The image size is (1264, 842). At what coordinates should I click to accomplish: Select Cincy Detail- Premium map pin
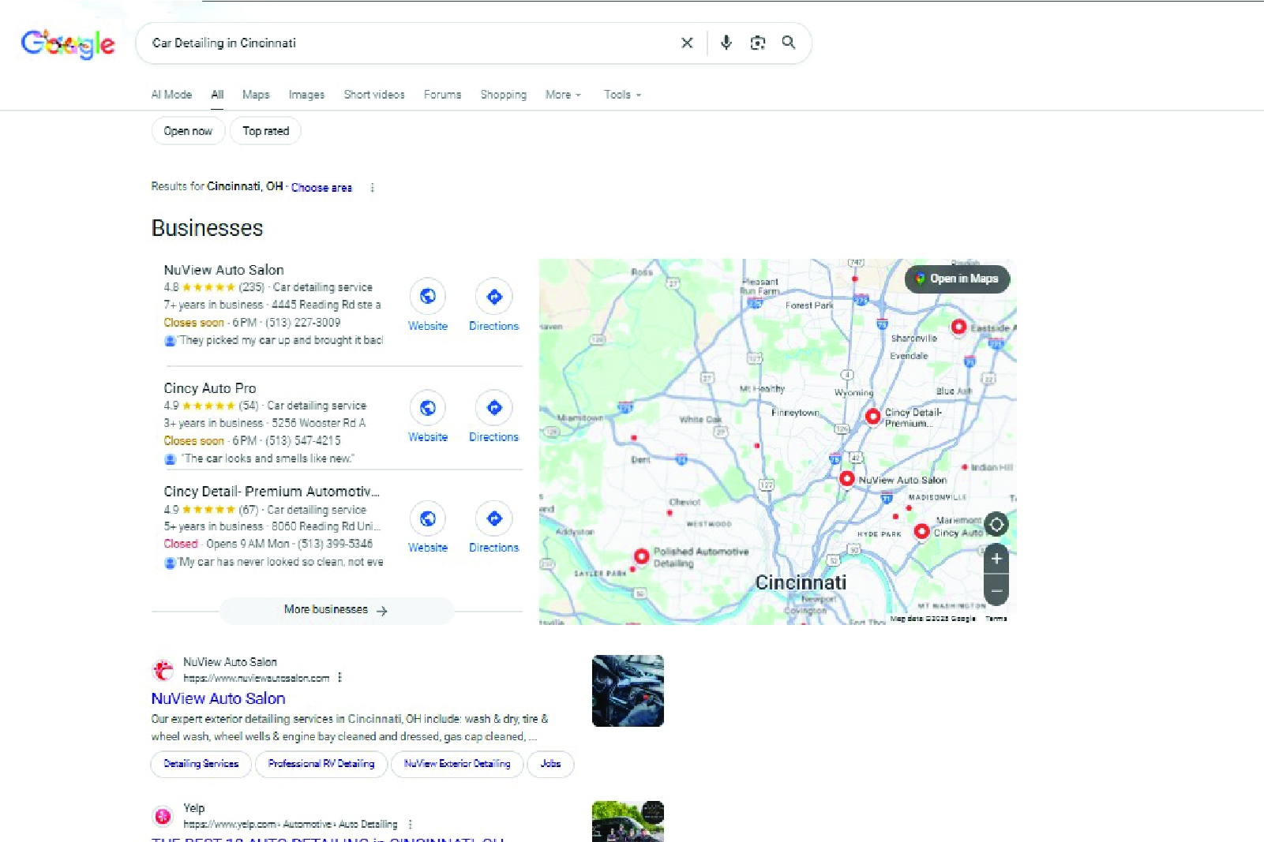pos(872,417)
